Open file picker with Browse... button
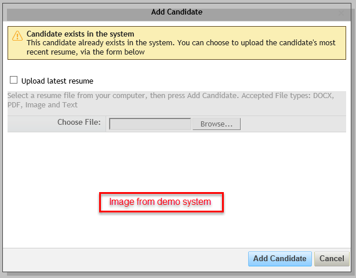356x278 pixels. (x=216, y=124)
